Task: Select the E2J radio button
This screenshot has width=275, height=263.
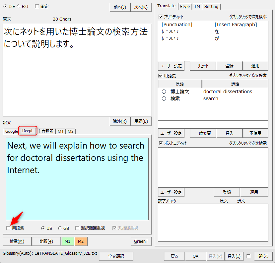Action: (x=18, y=6)
